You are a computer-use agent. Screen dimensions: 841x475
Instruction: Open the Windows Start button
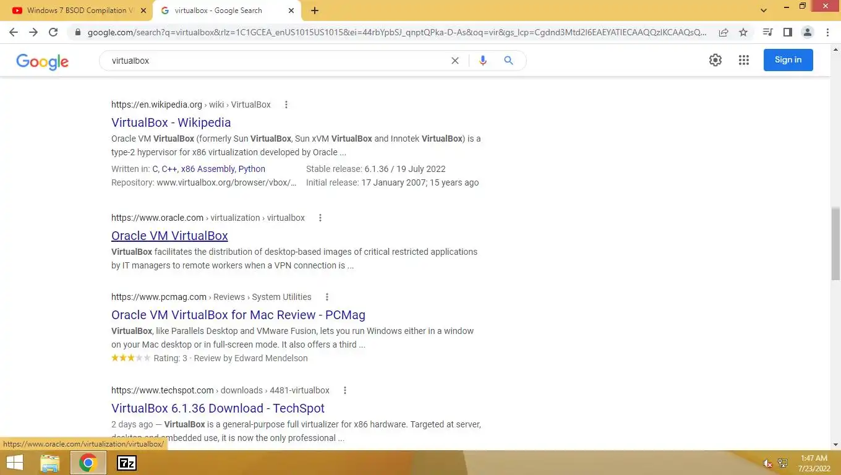(x=15, y=463)
